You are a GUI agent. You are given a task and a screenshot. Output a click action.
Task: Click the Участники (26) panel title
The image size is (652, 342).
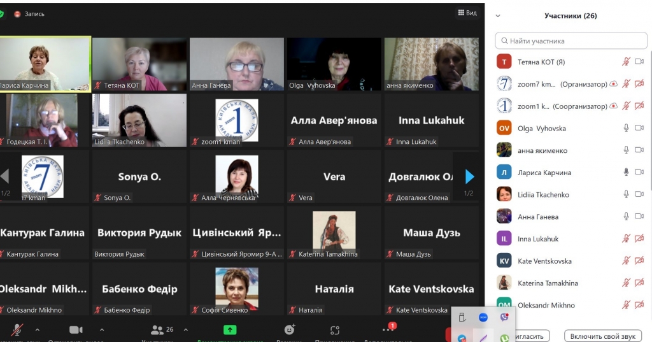coord(570,16)
